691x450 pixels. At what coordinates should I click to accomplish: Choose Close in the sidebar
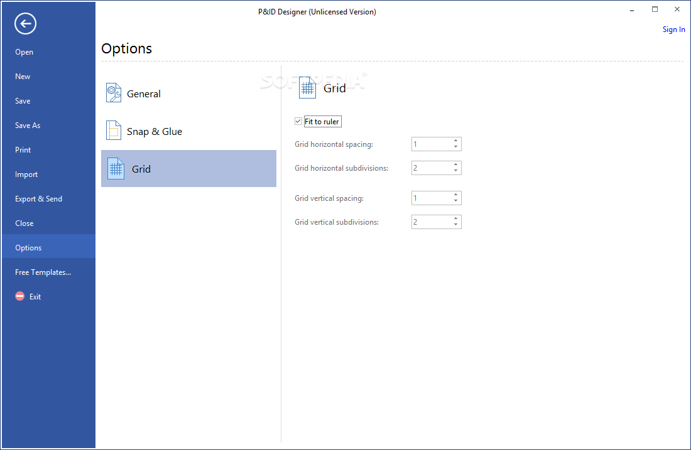click(x=48, y=223)
